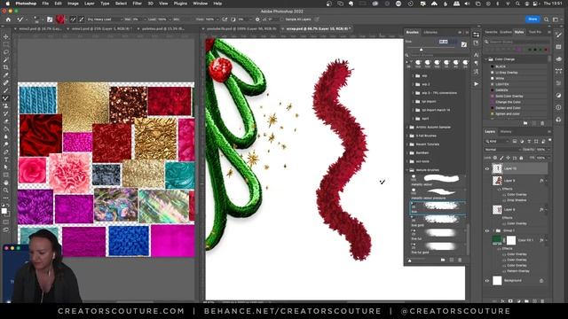The height and width of the screenshot is (319, 568).
Task: Select the Lasso tool
Action: click(6, 52)
